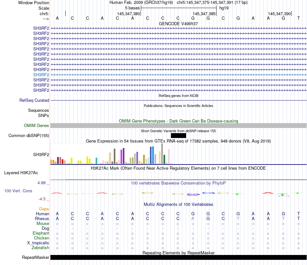Click the OMIM Genes track label

(36, 125)
